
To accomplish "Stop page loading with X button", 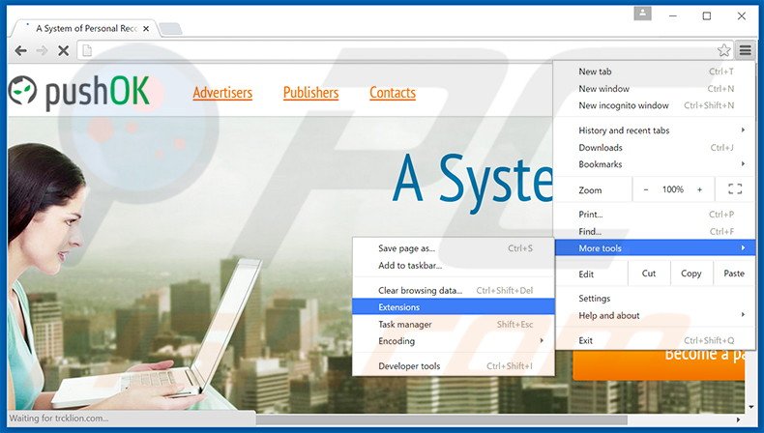I will pyautogui.click(x=63, y=50).
